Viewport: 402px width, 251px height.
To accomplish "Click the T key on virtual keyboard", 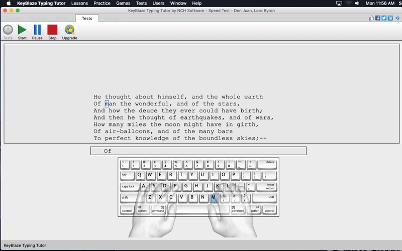I will [x=181, y=175].
